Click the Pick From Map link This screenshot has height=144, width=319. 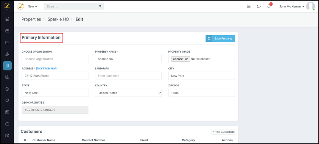tap(47, 69)
